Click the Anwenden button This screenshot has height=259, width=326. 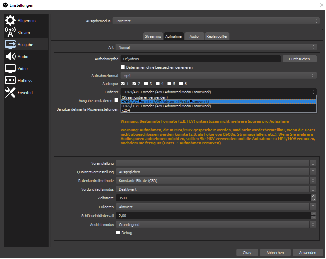tap(307, 253)
